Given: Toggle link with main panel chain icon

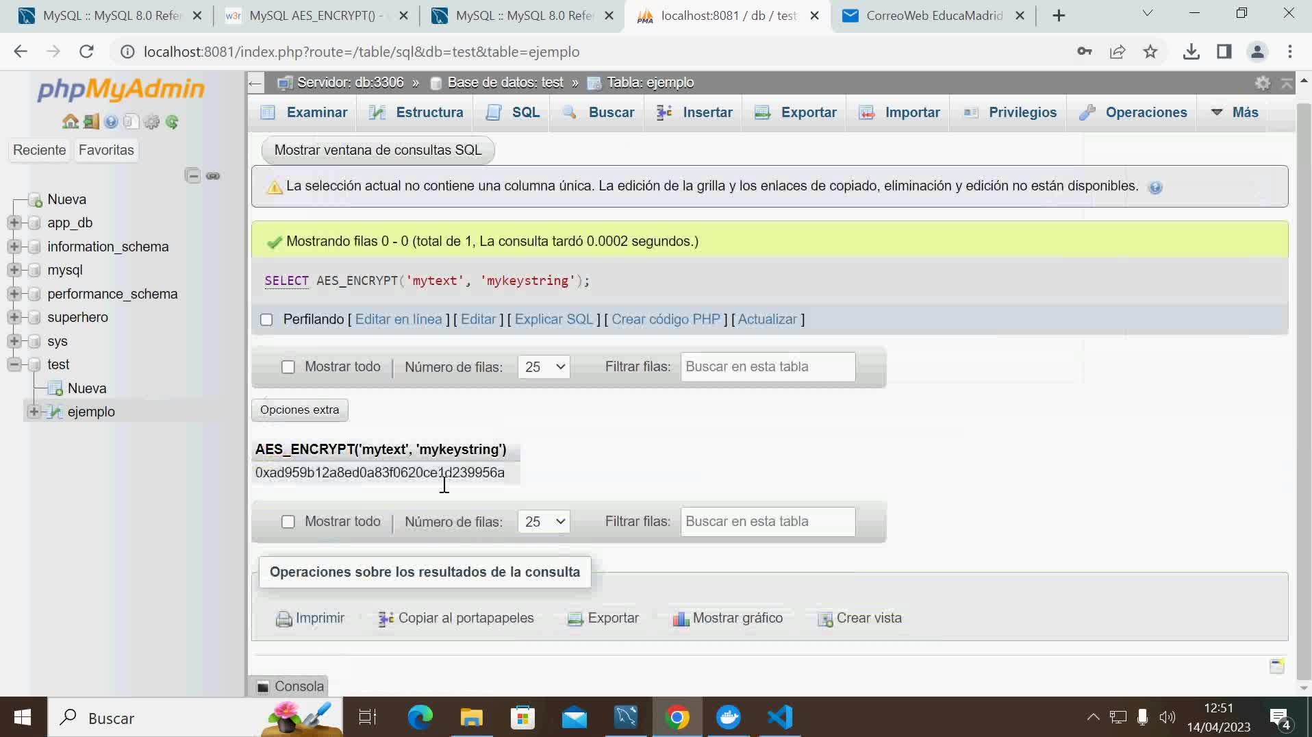Looking at the screenshot, I should [x=213, y=176].
